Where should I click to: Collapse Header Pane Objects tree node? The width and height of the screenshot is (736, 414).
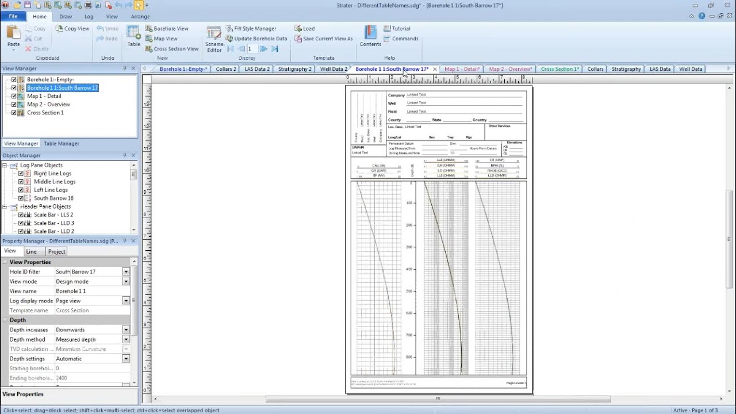click(5, 206)
